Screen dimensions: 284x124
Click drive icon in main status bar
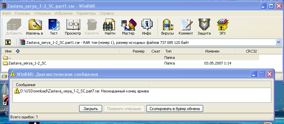tap(4, 77)
